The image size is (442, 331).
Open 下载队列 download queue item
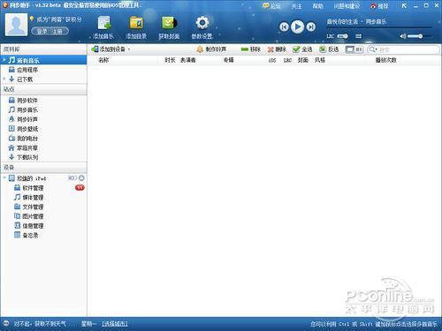[x=43, y=157]
